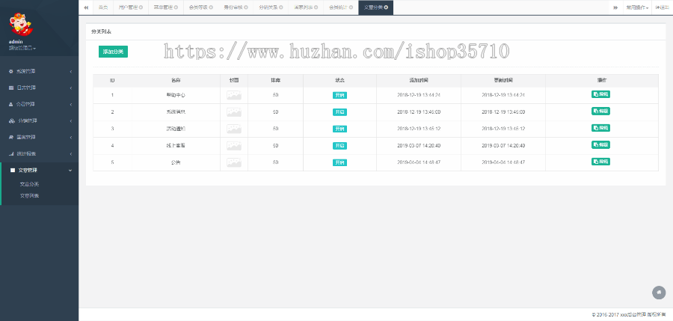Click 编辑 button for 帮助中心 row

(600, 94)
